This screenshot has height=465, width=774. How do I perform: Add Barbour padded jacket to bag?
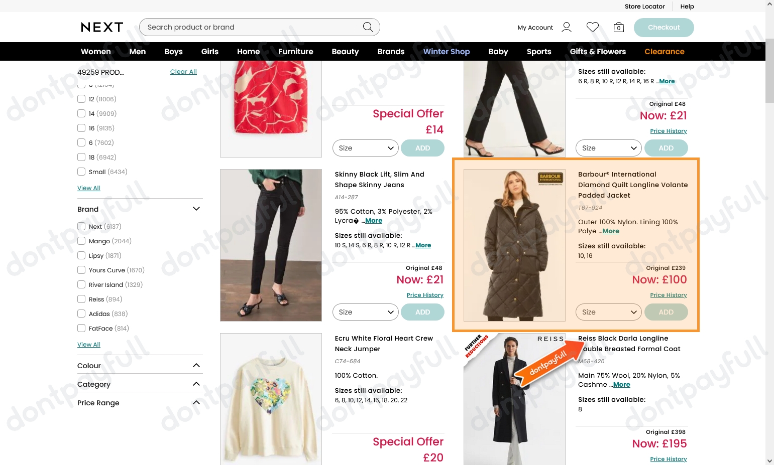(x=666, y=312)
